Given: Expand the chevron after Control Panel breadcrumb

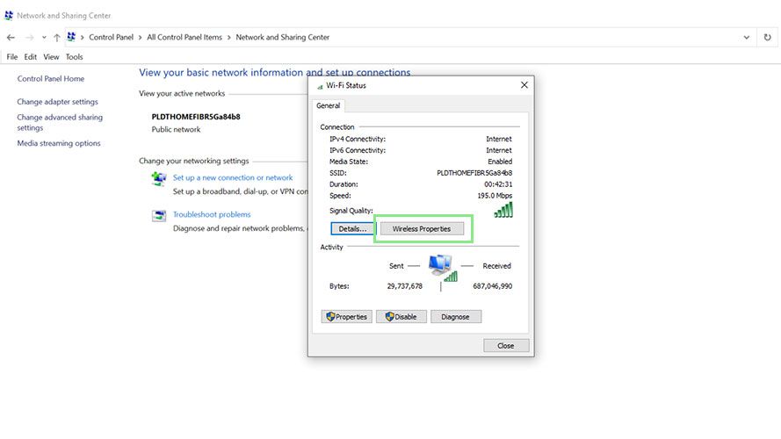Looking at the screenshot, I should (x=140, y=38).
